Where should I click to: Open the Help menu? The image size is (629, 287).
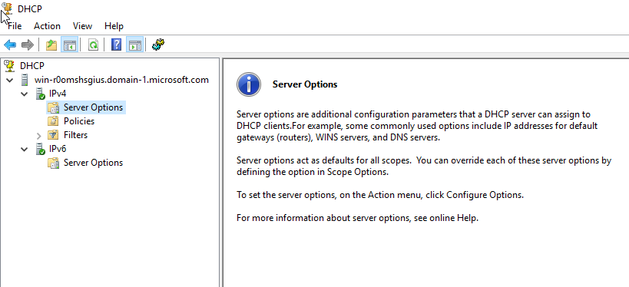point(114,26)
